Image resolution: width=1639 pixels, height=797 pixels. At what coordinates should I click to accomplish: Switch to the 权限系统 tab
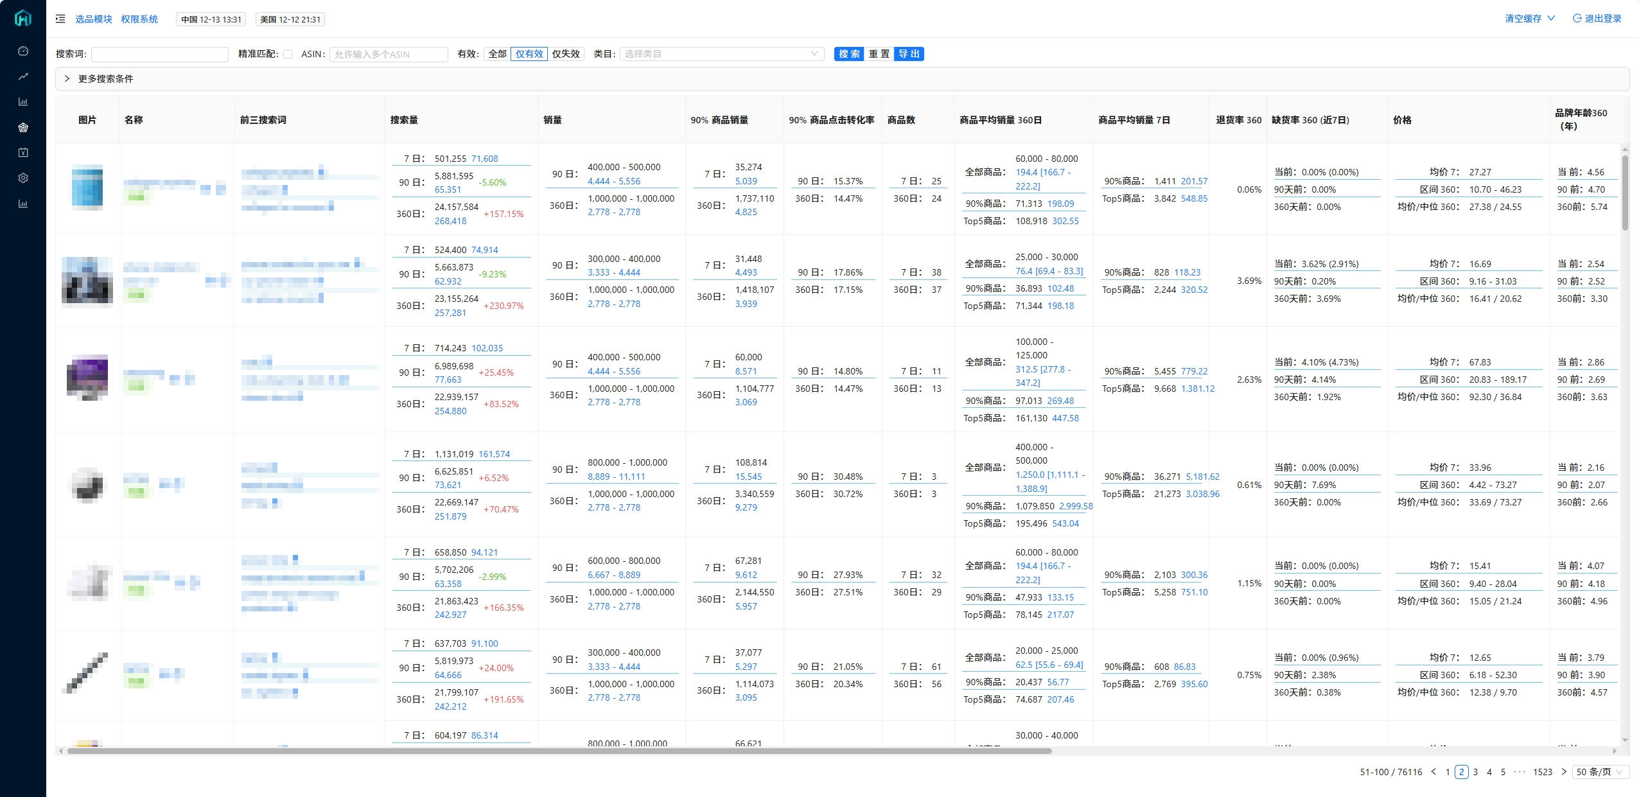coord(139,19)
